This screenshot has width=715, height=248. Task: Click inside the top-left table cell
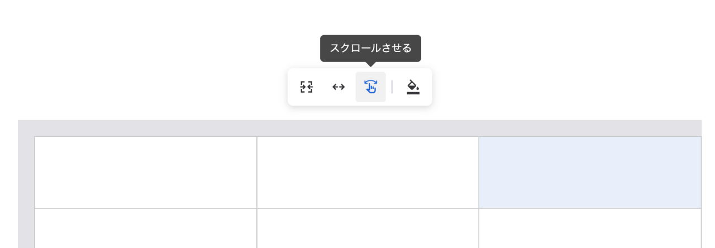146,172
